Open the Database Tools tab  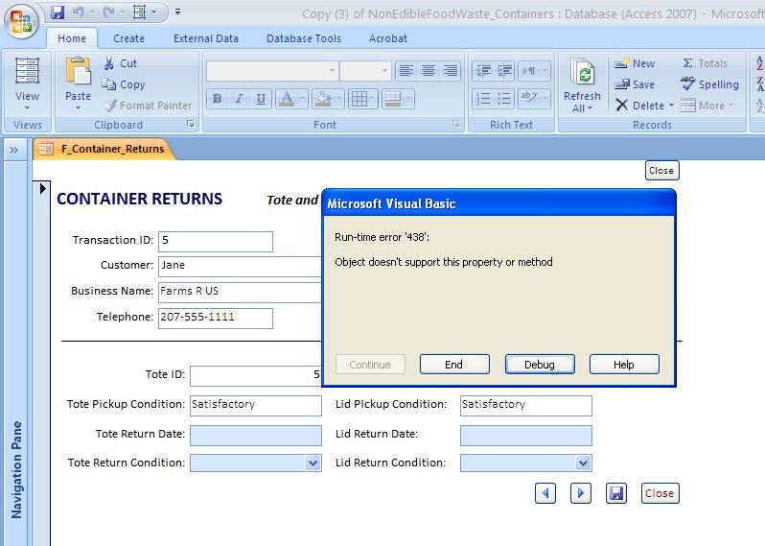304,38
